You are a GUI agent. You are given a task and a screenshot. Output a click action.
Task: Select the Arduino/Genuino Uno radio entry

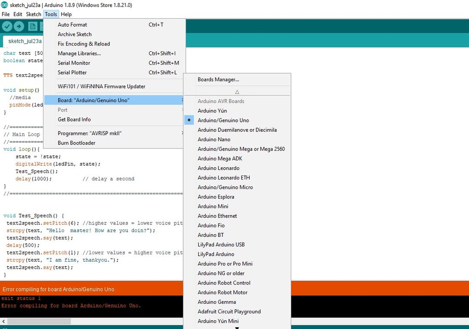click(x=237, y=120)
